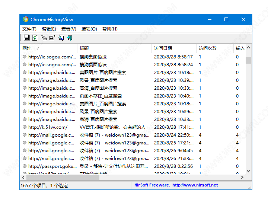The height and width of the screenshot is (201, 268).
Task: Click 收件箱 (7) title in the 2020/8/24 row
Action: (114, 135)
